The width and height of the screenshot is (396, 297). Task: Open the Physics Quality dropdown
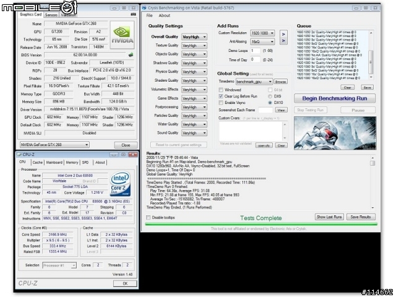(x=194, y=72)
